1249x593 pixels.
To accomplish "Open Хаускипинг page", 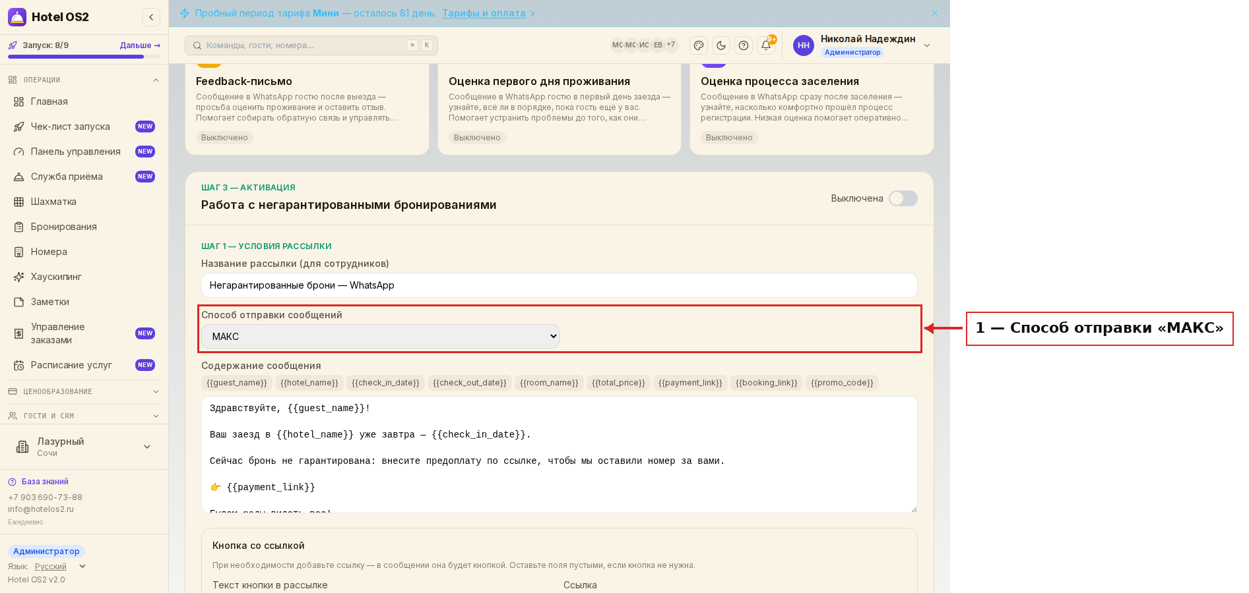I will click(84, 277).
